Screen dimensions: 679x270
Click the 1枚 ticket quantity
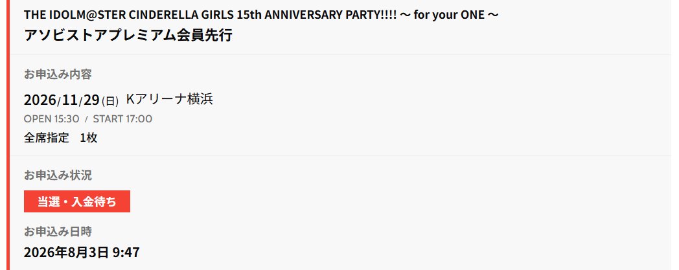[x=89, y=138]
